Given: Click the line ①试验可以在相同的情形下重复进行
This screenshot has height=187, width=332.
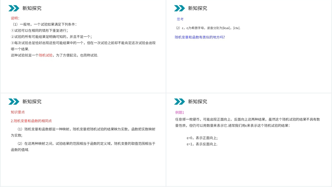Looking at the screenshot, I should (39, 30).
